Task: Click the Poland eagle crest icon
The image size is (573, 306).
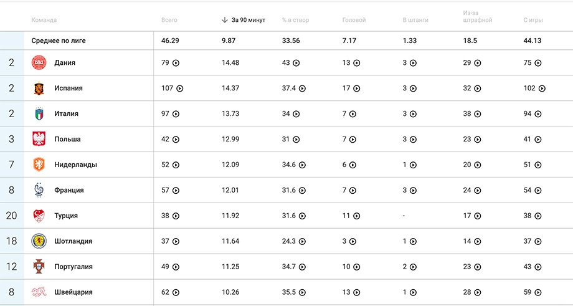Action: (x=39, y=139)
